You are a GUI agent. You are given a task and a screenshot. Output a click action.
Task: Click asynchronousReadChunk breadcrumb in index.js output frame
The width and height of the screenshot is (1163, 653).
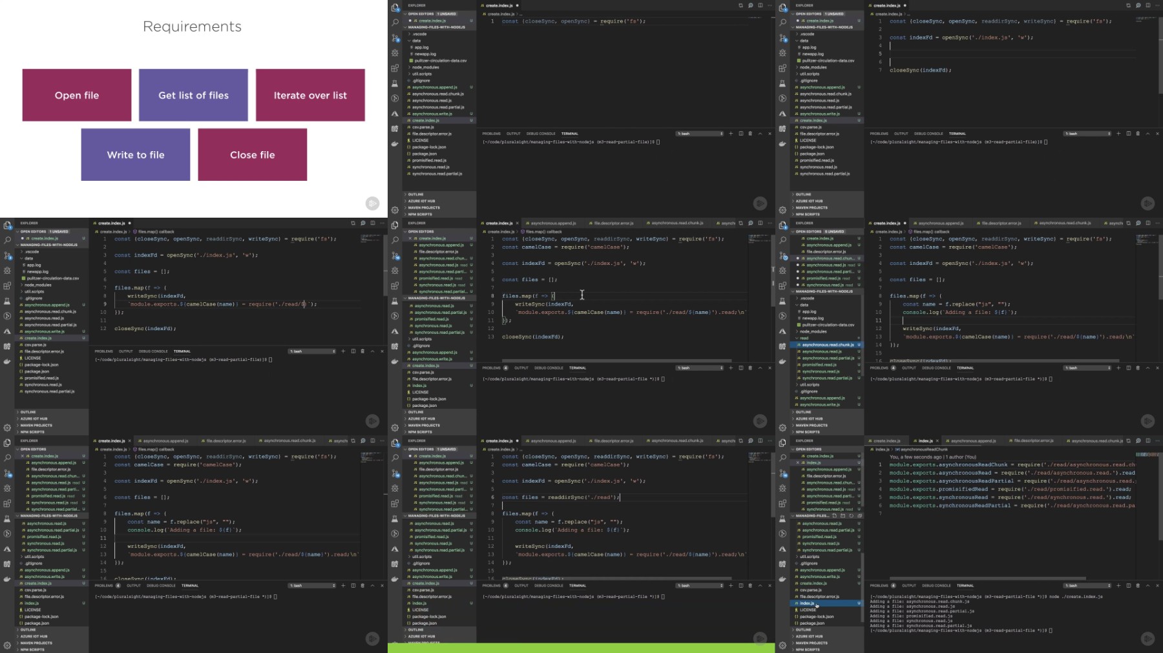point(921,450)
